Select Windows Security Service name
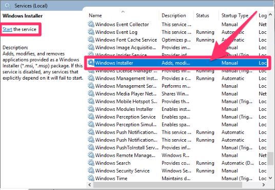Image resolution: width=275 pixels, height=190 pixels. [x=122, y=171]
